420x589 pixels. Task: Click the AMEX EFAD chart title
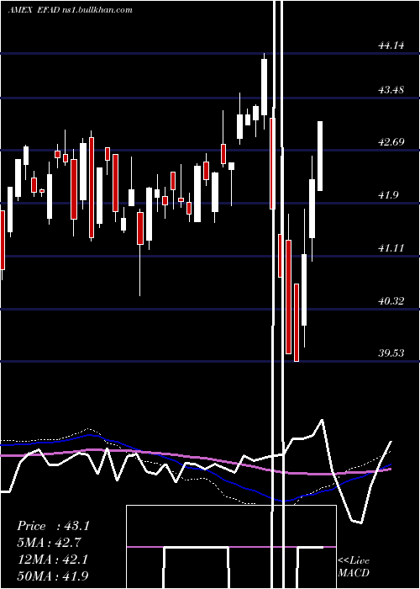coord(70,10)
